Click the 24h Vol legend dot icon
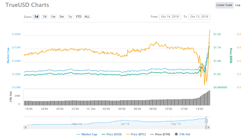 click(x=176, y=134)
